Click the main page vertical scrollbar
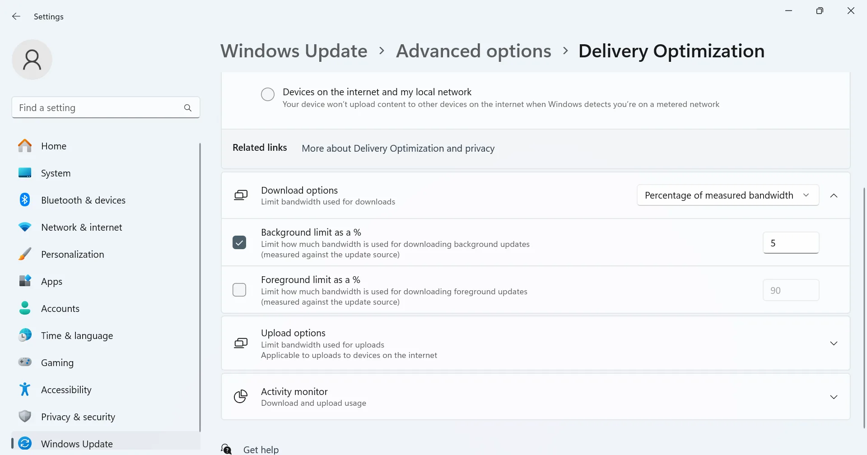 tap(864, 307)
